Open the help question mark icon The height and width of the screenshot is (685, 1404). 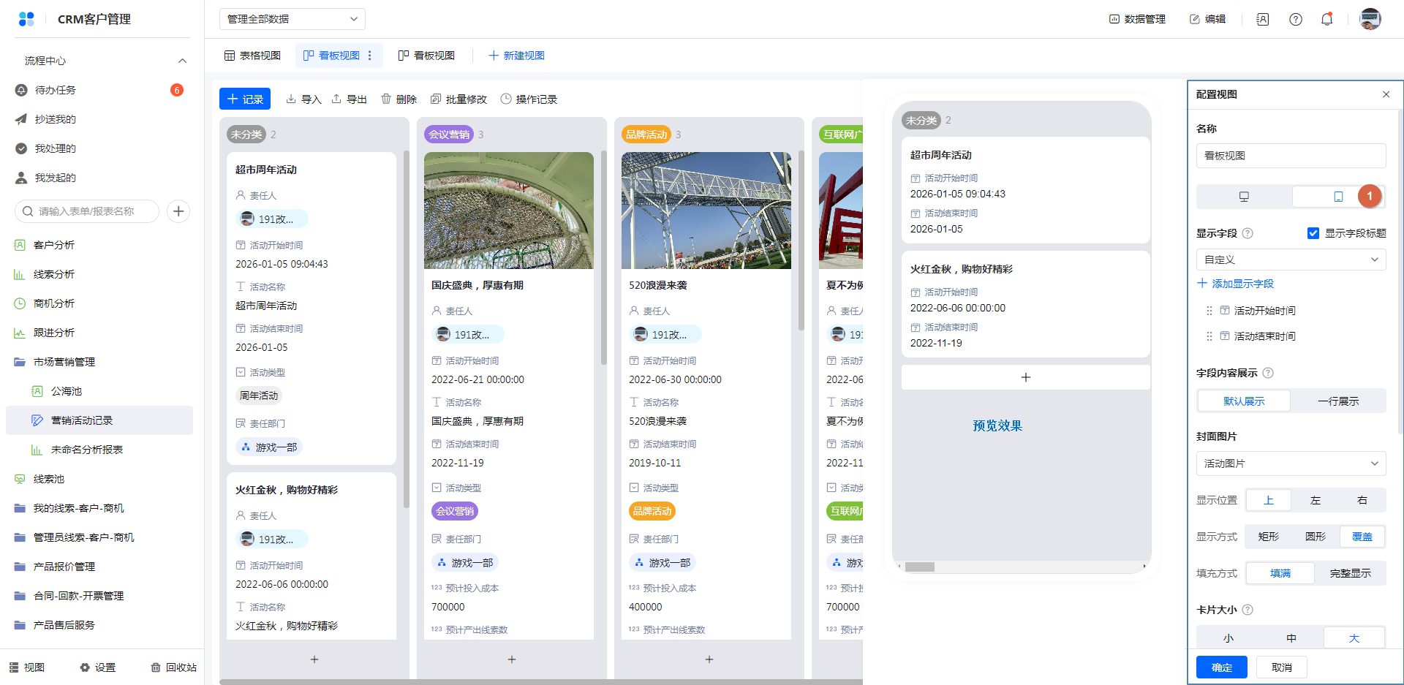point(1295,20)
